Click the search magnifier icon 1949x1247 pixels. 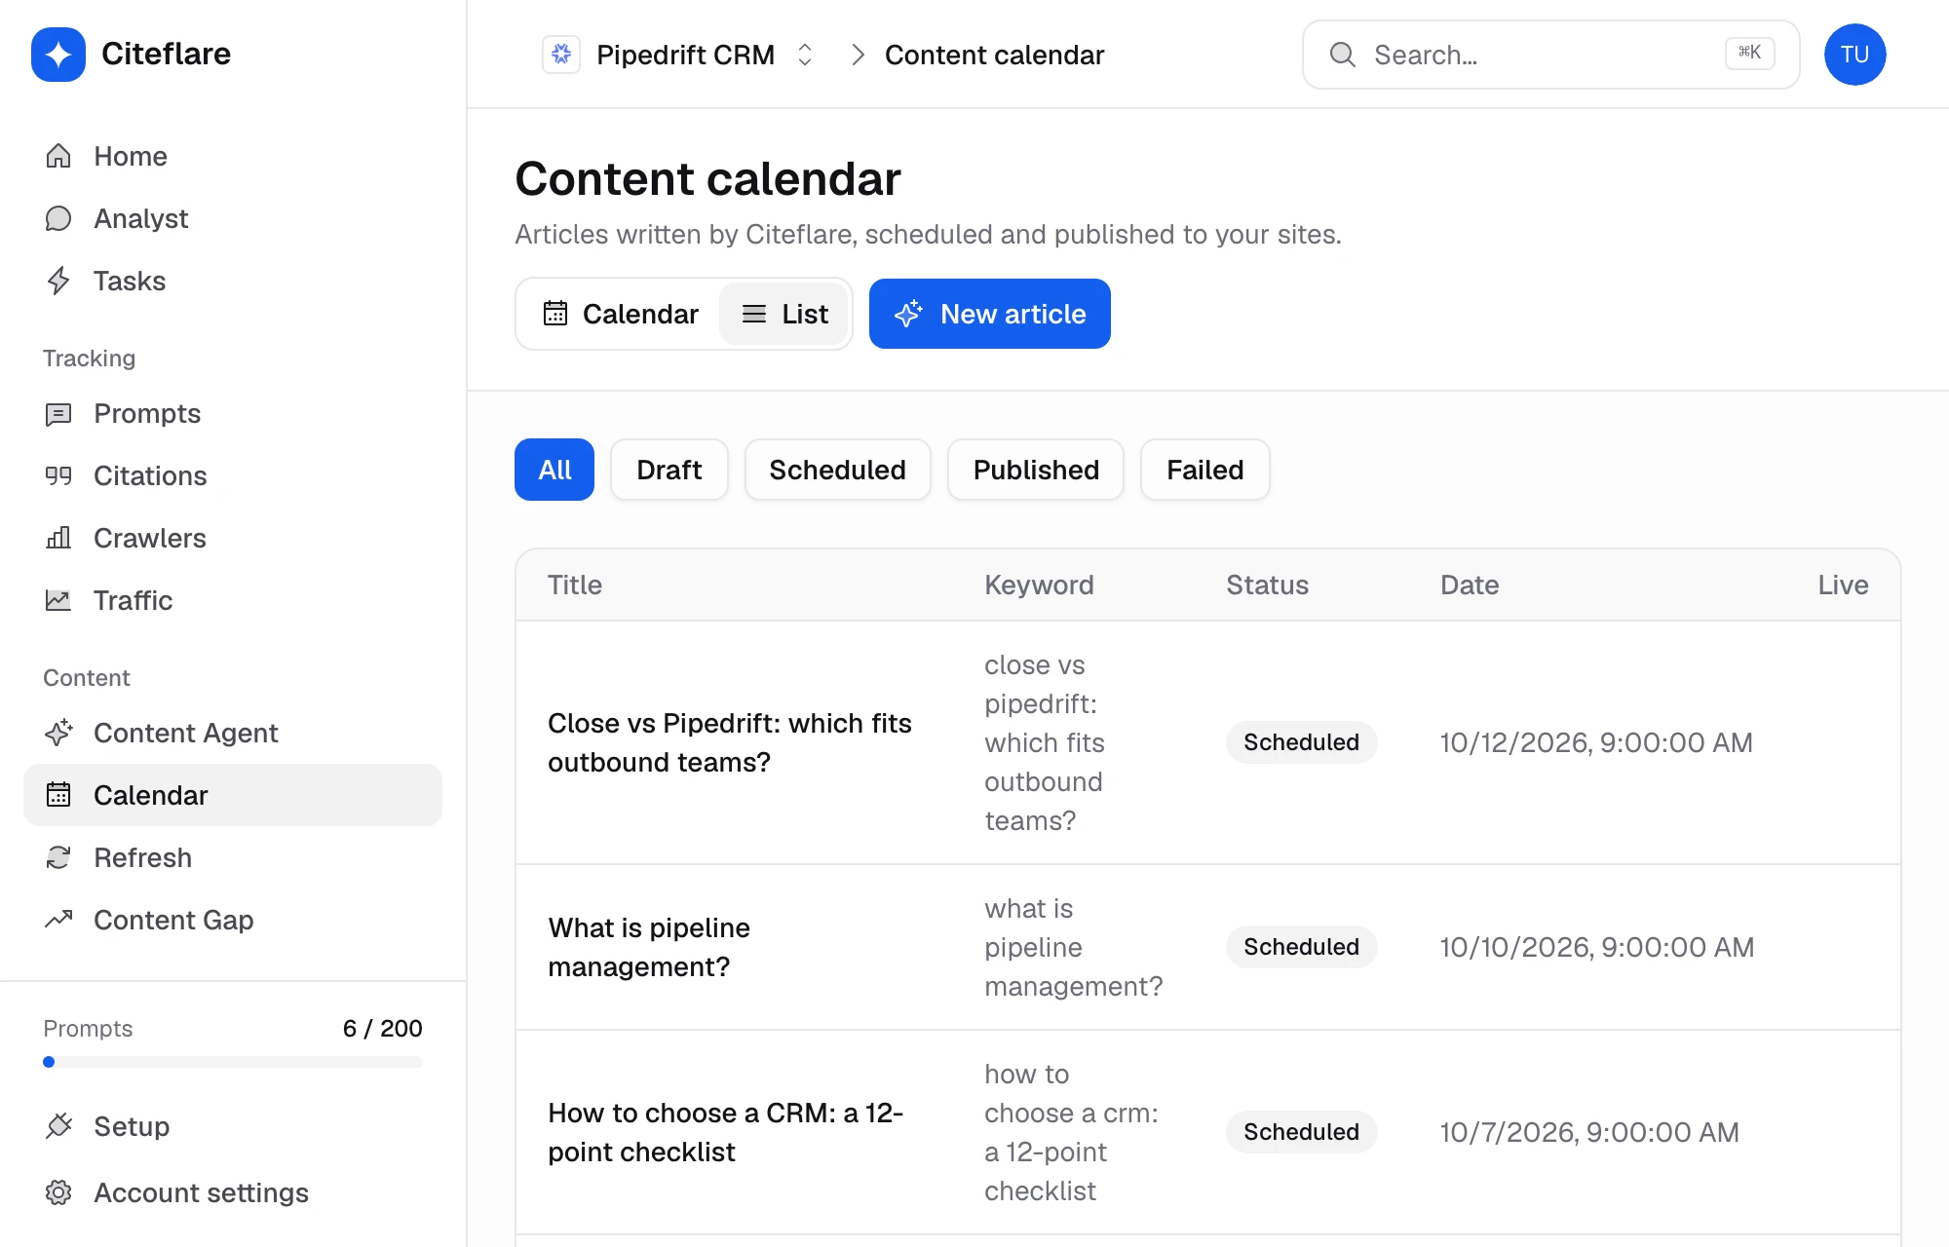coord(1343,55)
